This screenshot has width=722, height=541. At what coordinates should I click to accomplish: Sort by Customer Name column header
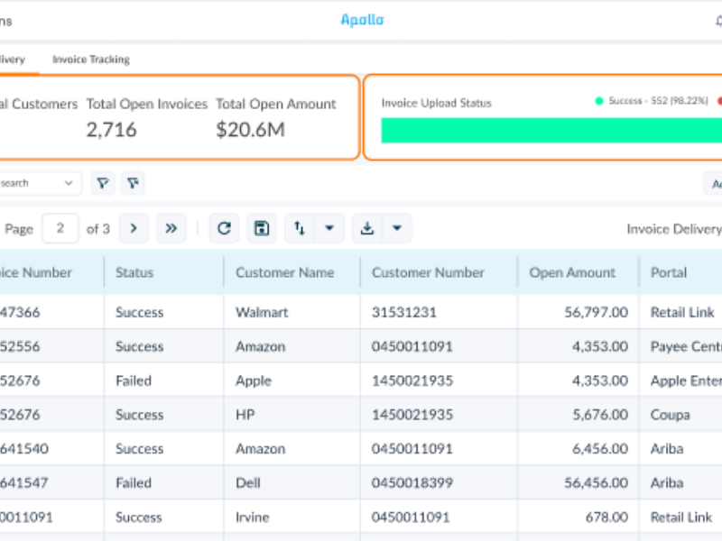(284, 272)
